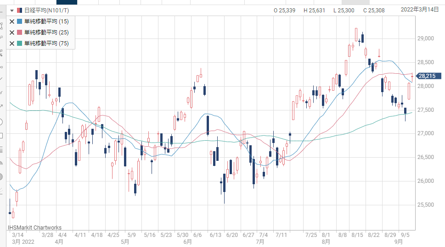The image size is (445, 247).
Task: Select the concentric circles tool at the toolbar bottom
Action: point(1,176)
